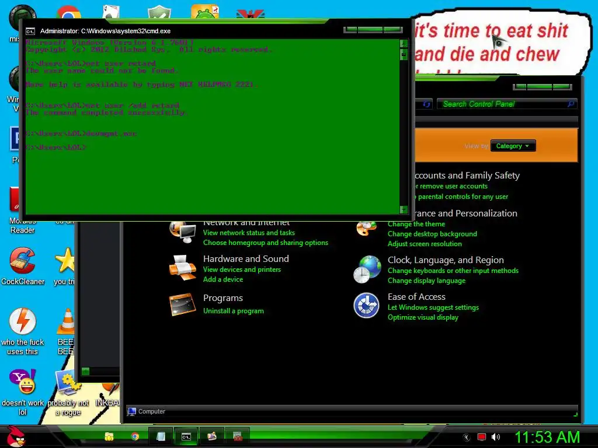The width and height of the screenshot is (598, 448).
Task: Open Change desktop background
Action: [x=432, y=234]
